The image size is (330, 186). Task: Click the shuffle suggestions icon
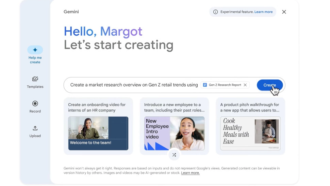click(x=174, y=155)
